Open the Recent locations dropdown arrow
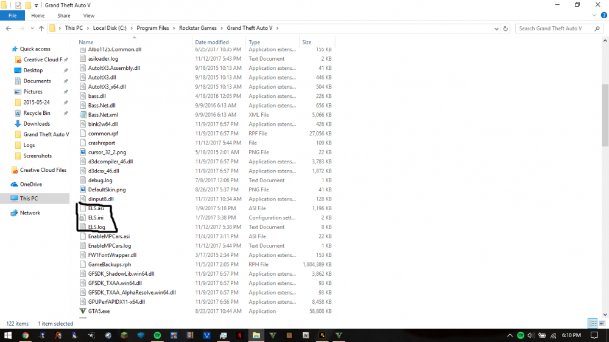The width and height of the screenshot is (609, 342). pyautogui.click(x=32, y=29)
